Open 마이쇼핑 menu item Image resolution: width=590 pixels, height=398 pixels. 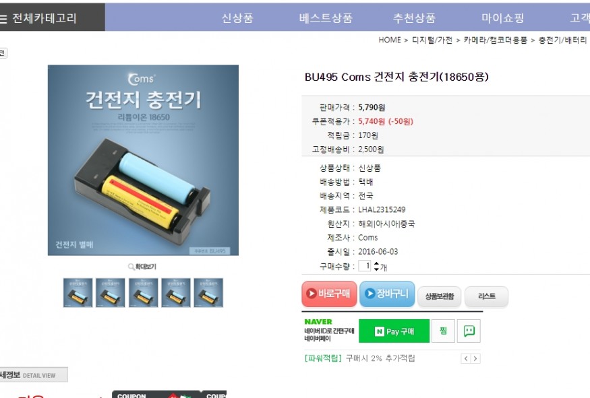[503, 18]
